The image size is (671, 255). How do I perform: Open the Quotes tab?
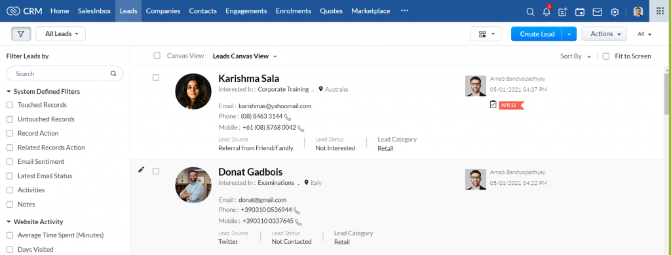click(x=331, y=11)
